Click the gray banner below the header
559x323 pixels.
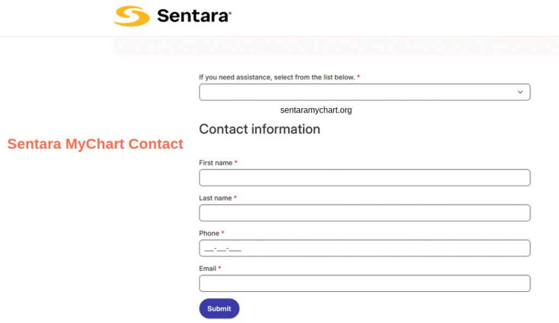coord(336,46)
